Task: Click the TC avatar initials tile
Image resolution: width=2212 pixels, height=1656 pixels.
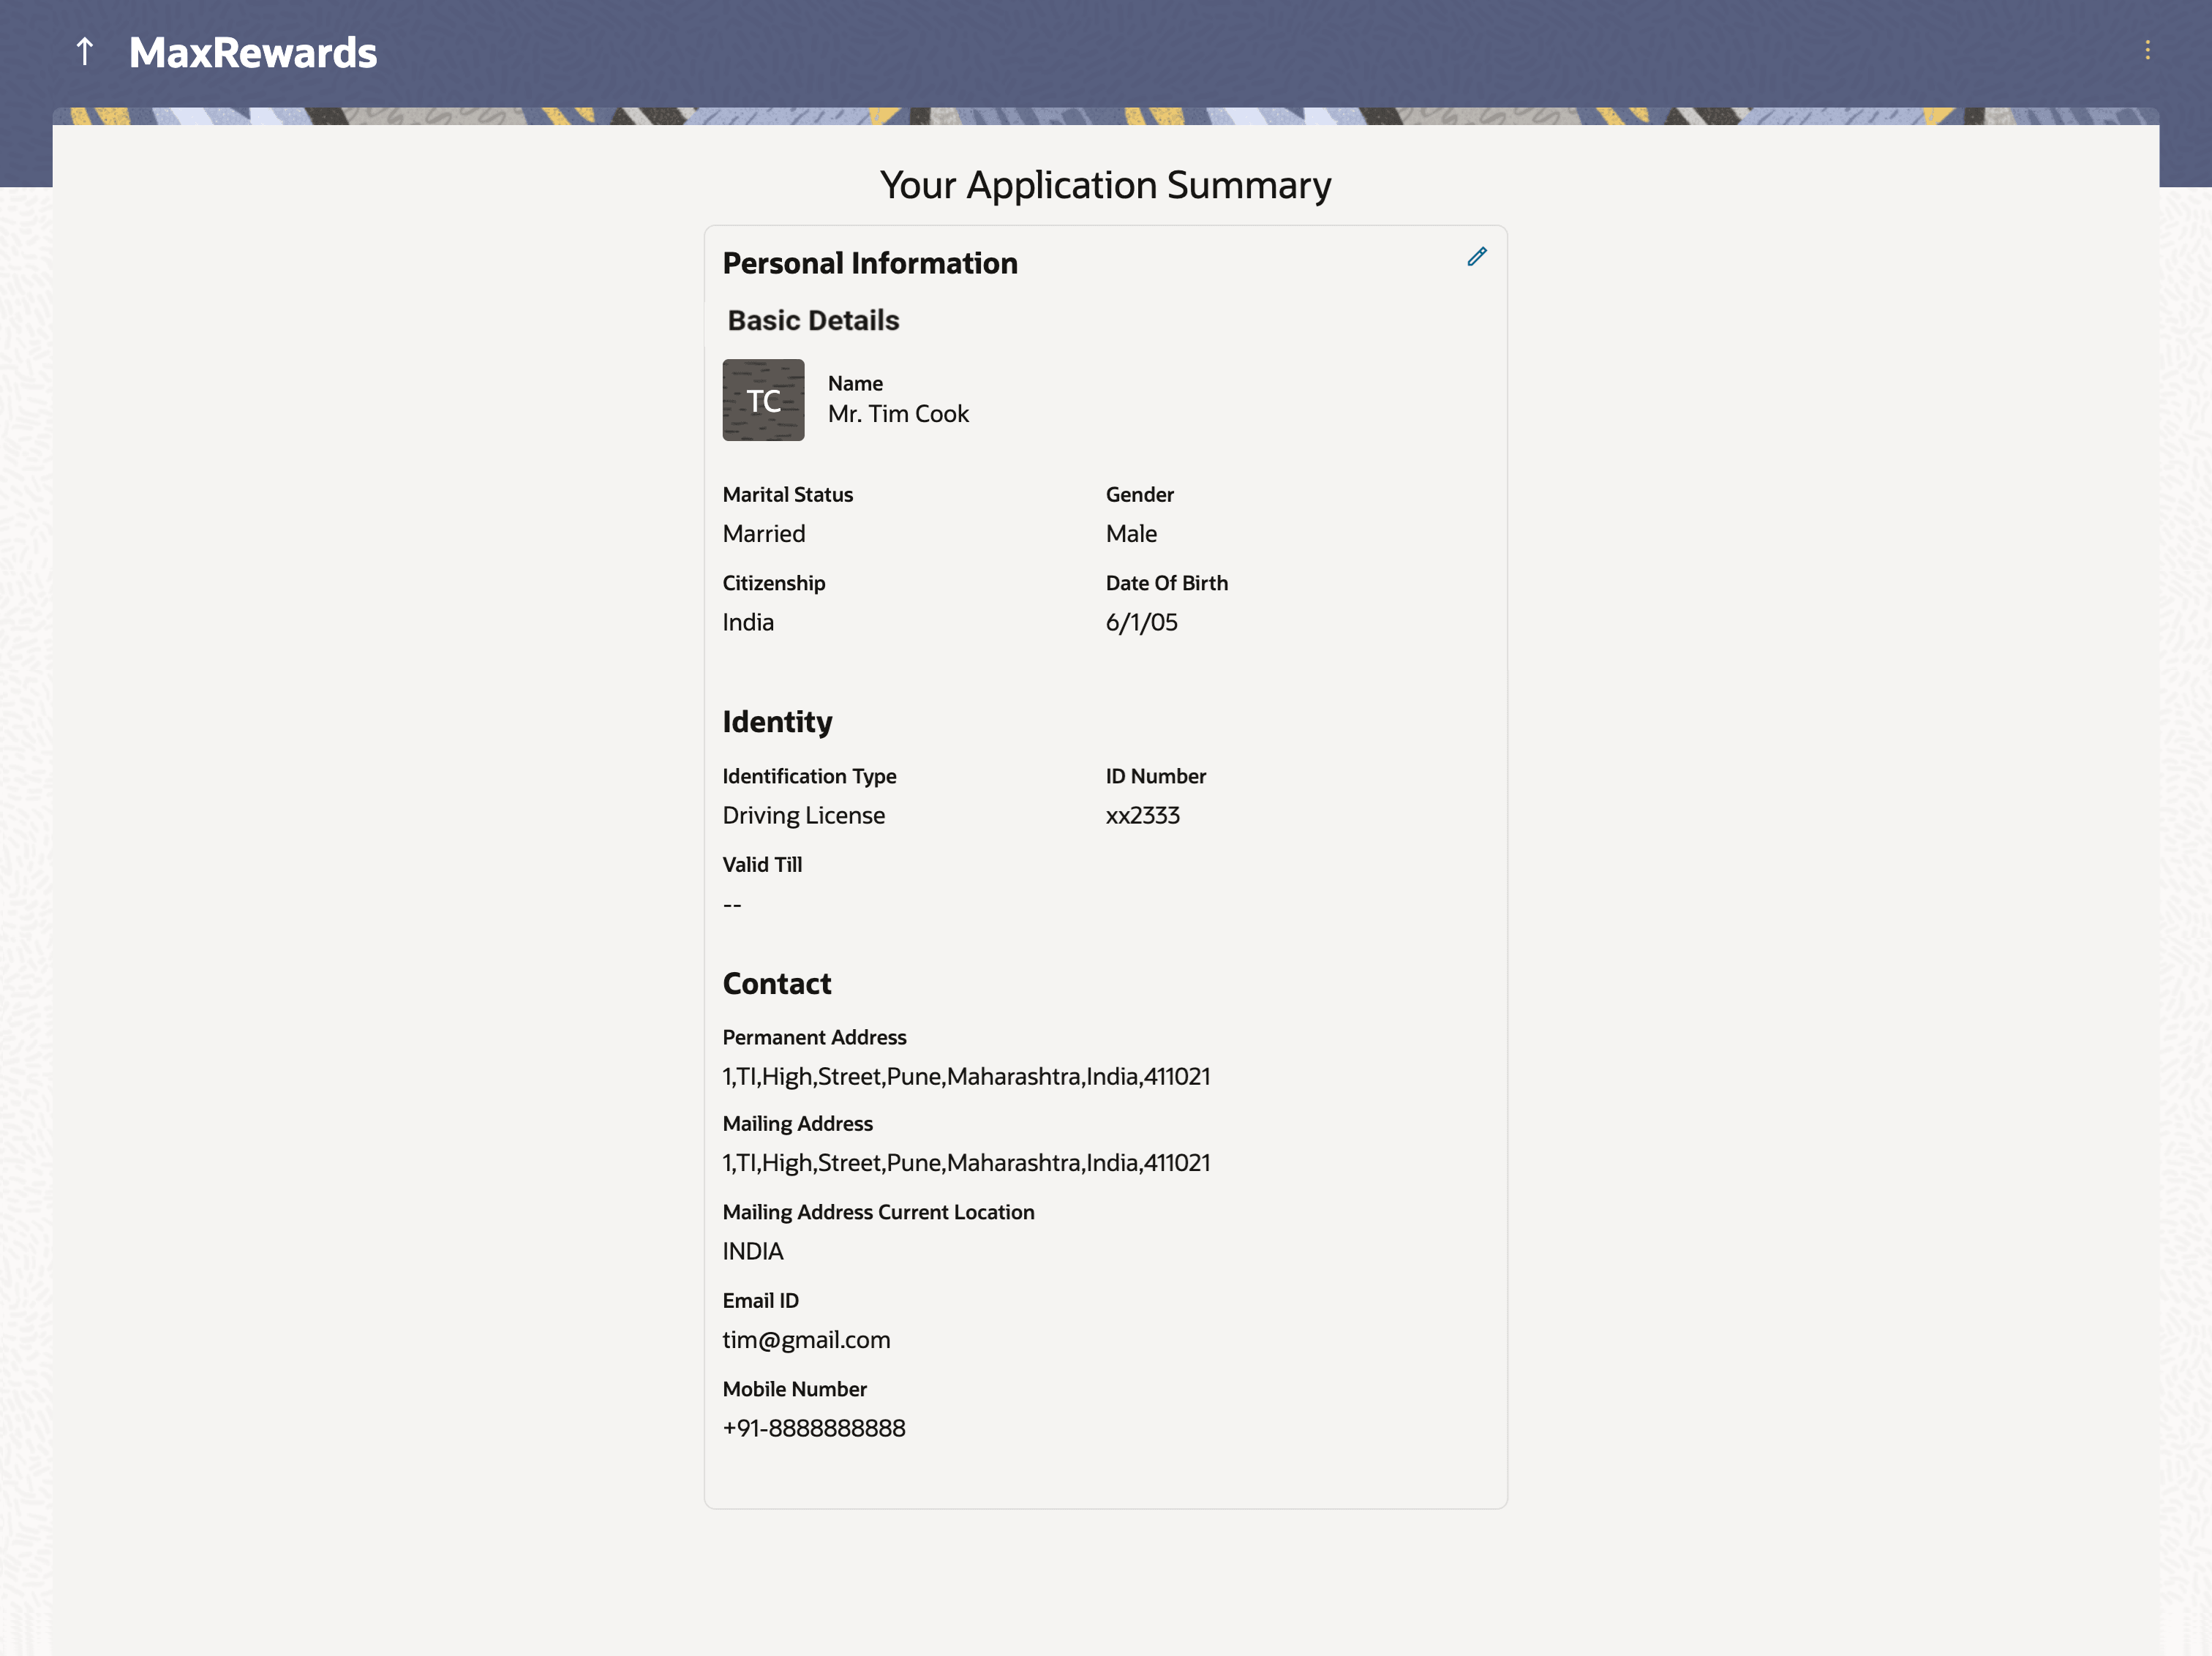Action: pos(763,400)
